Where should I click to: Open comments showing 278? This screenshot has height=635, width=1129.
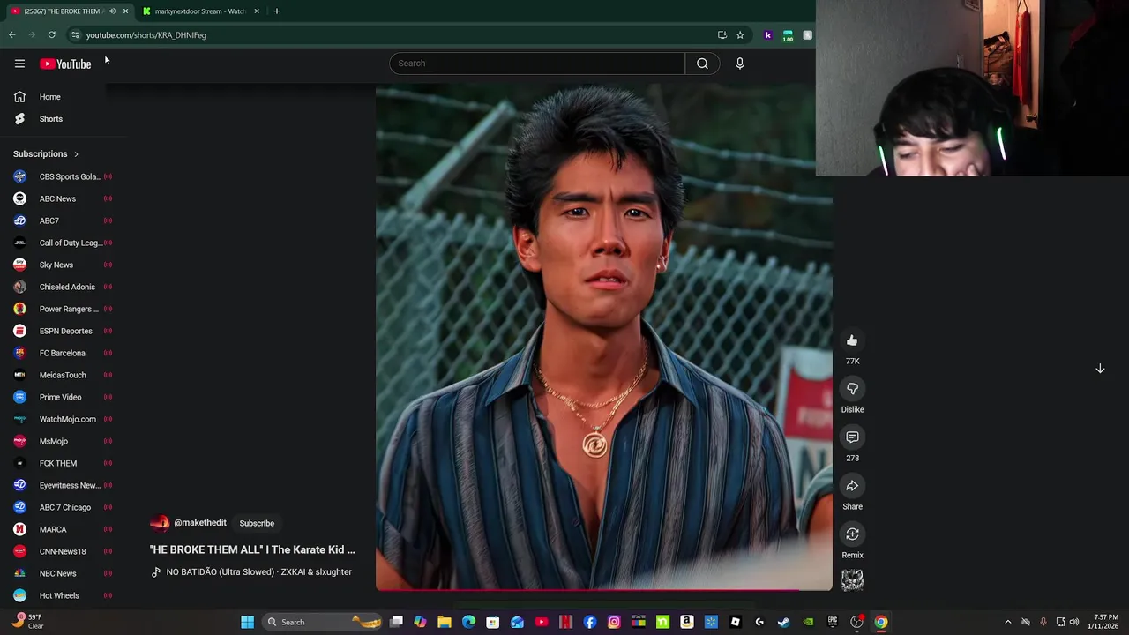click(x=852, y=437)
